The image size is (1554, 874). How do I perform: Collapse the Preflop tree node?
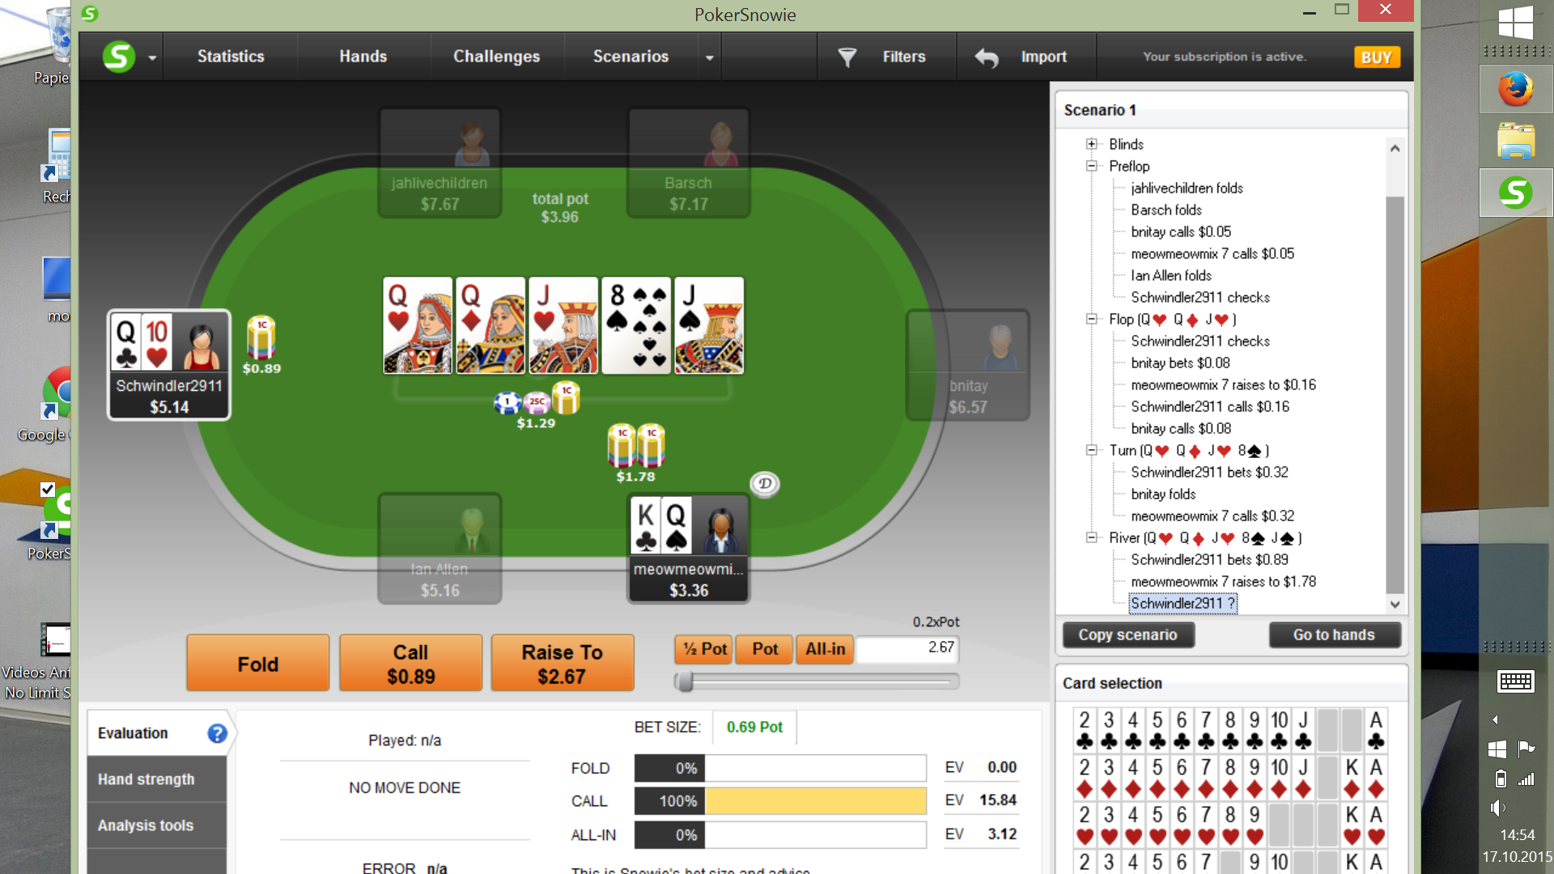pos(1092,166)
